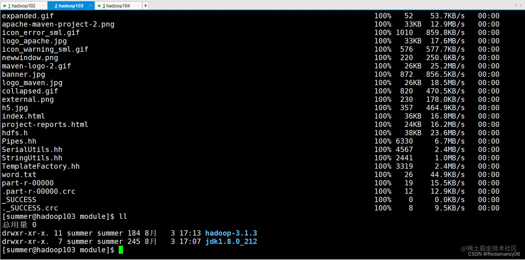525x260 pixels.
Task: Select the word.txt file name
Action: 19,174
